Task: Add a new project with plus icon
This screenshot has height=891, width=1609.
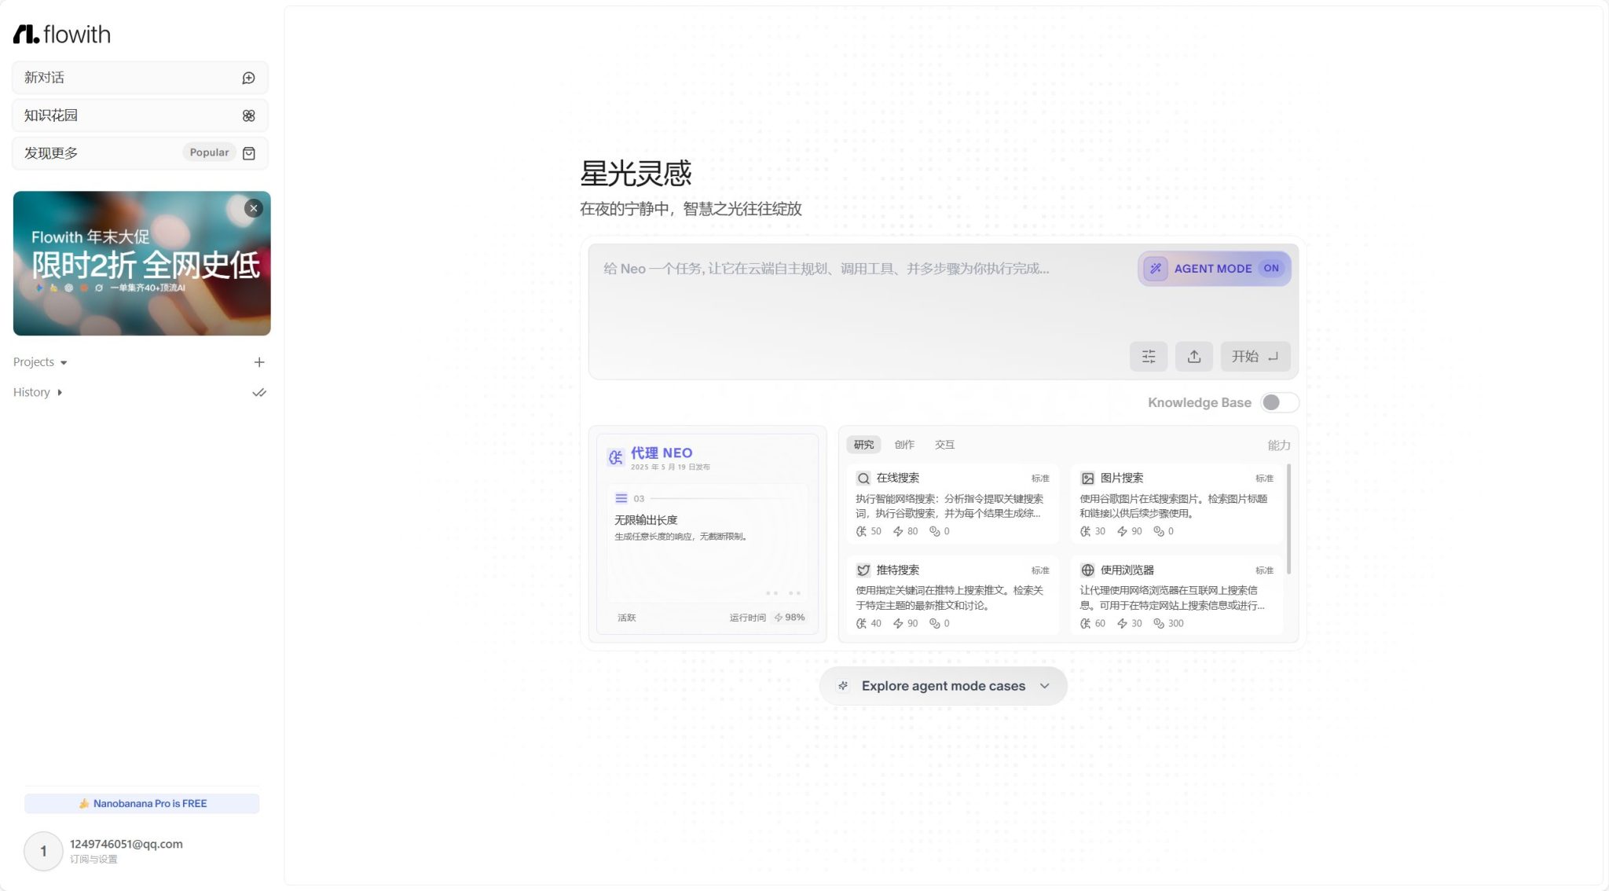Action: [259, 362]
